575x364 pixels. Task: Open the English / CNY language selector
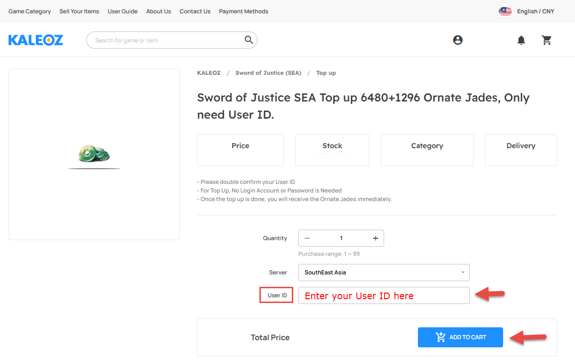pos(535,11)
